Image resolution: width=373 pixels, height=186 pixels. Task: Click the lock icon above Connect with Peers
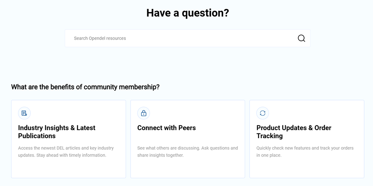point(144,113)
